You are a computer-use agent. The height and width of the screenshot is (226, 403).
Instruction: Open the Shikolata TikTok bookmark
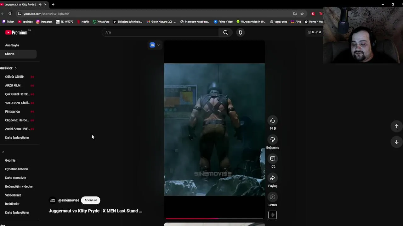click(128, 22)
